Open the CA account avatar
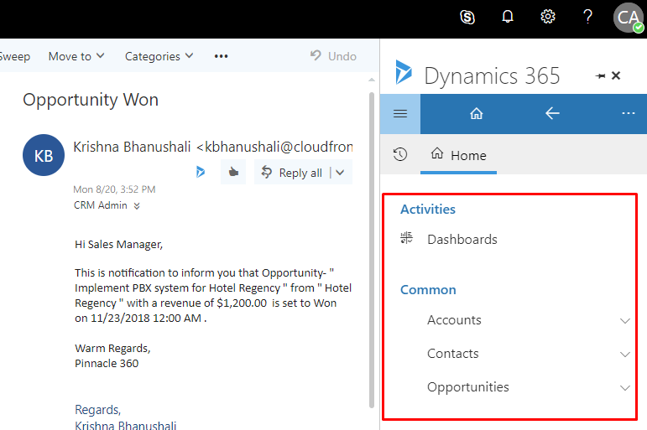This screenshot has height=430, width=647. click(x=628, y=18)
